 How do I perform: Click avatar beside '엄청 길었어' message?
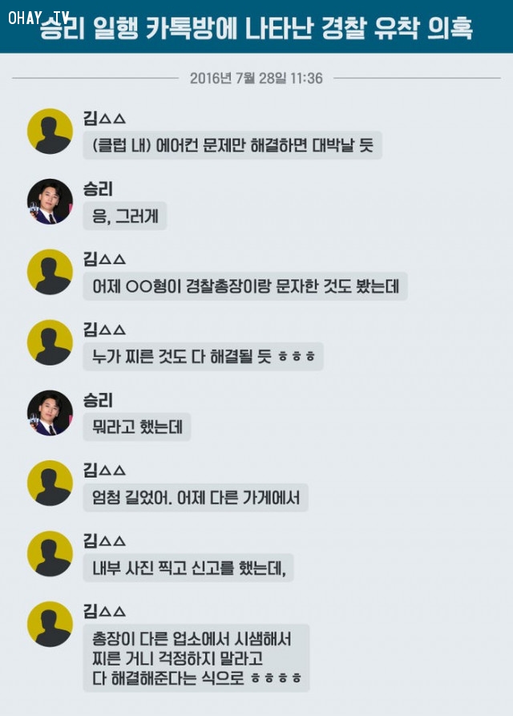(x=50, y=483)
